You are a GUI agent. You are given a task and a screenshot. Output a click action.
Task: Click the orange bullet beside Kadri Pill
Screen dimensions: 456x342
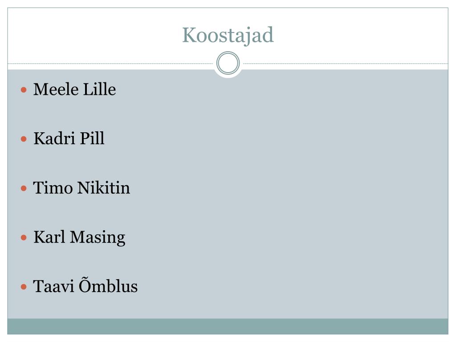pyautogui.click(x=24, y=139)
